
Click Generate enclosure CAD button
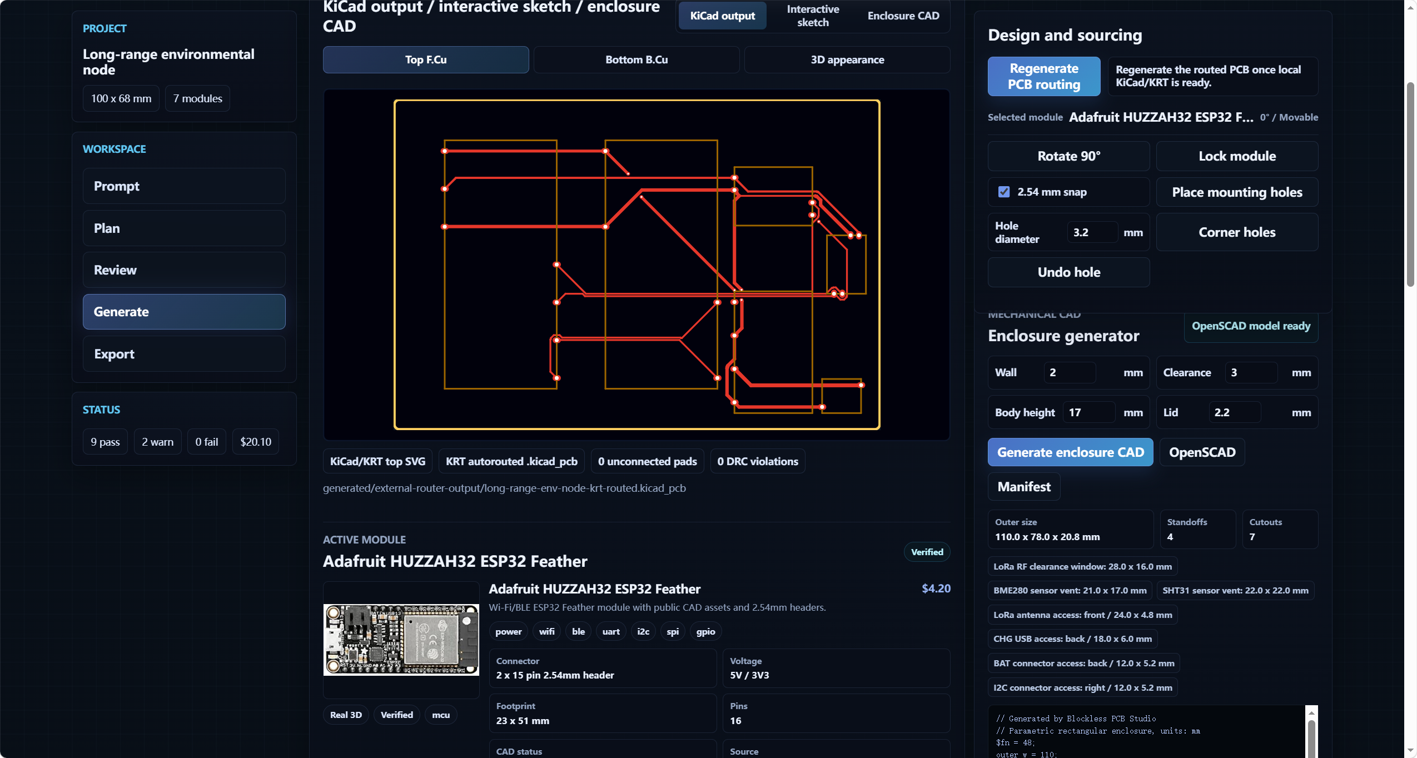click(x=1070, y=452)
